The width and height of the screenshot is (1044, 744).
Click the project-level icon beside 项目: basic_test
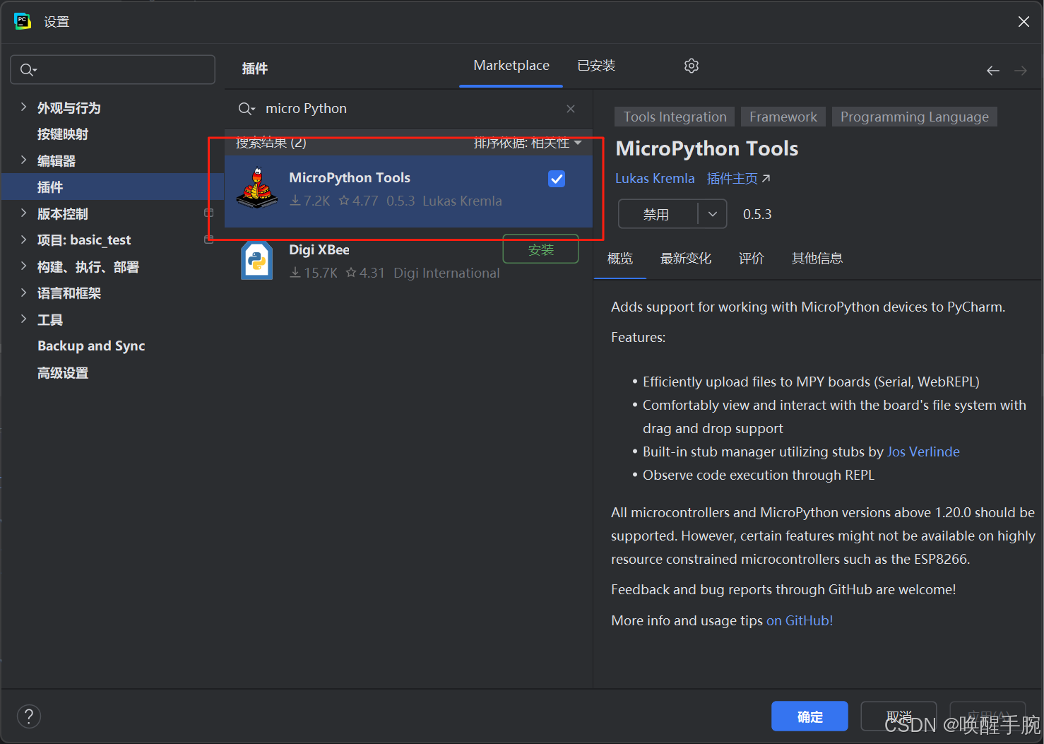209,240
